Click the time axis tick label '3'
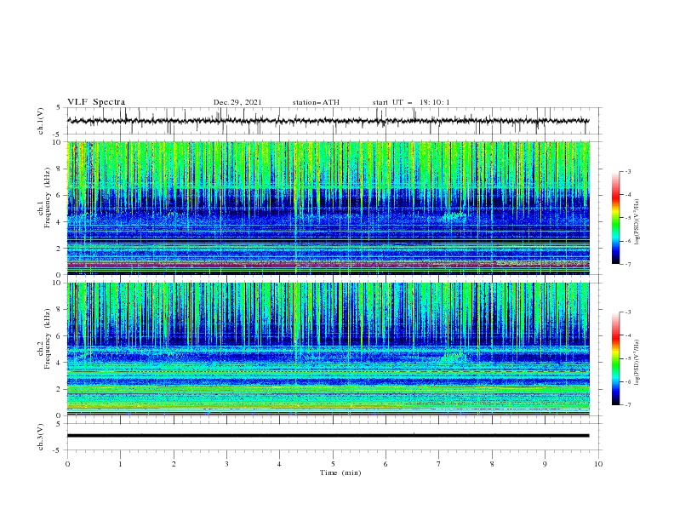Viewport: 674px width, 521px height. tap(226, 464)
